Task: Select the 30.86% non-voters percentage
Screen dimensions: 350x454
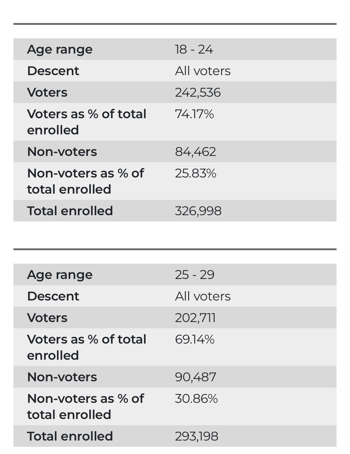Action: [x=196, y=399]
